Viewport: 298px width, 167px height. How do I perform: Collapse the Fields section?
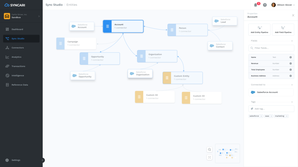292,41
